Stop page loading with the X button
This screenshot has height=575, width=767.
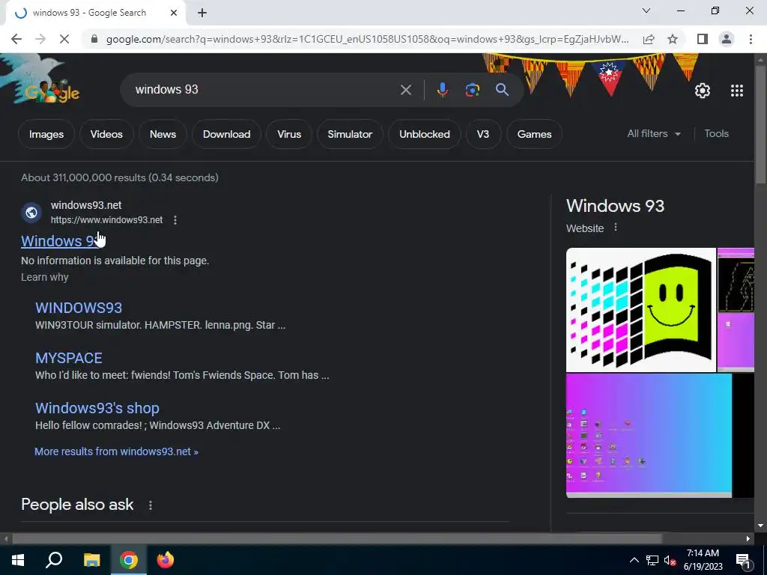click(x=64, y=39)
